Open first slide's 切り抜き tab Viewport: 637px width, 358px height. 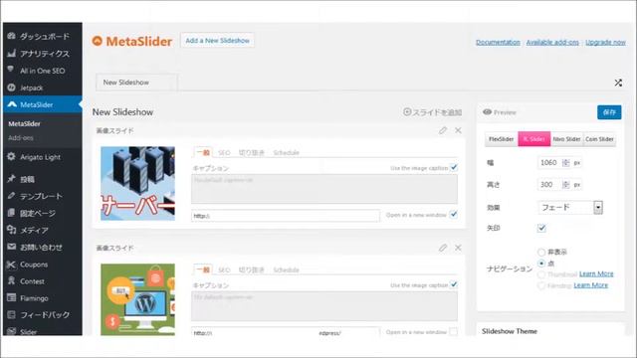point(252,152)
